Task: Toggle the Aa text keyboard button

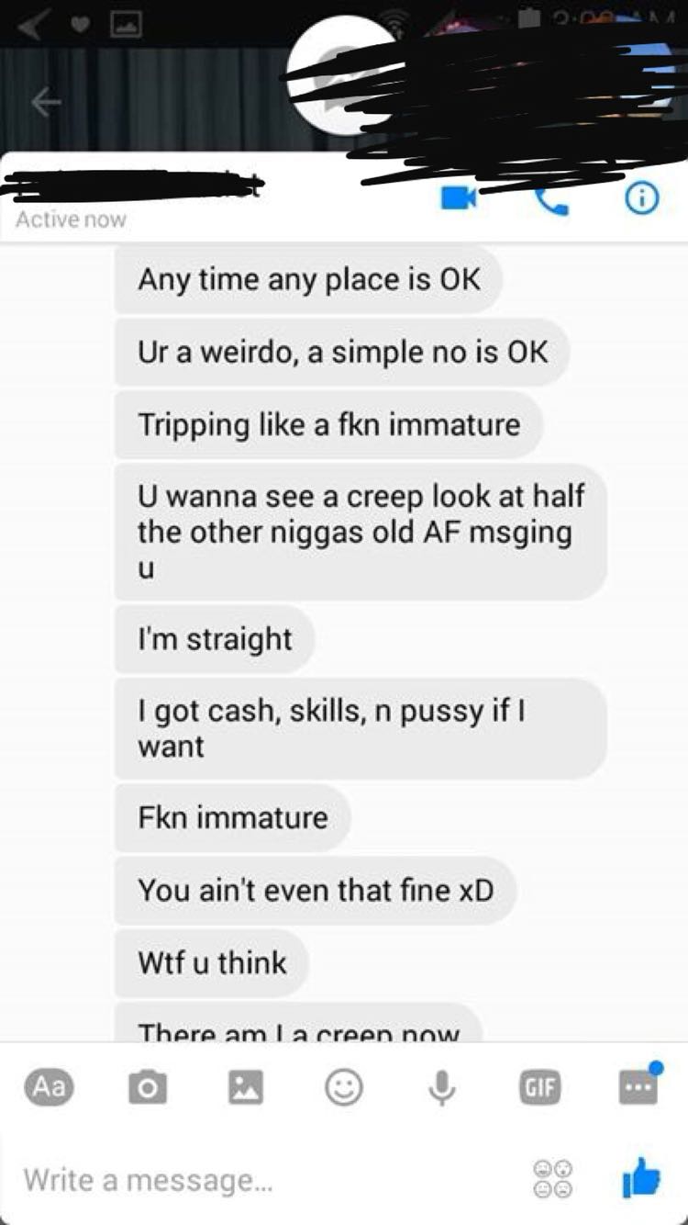Action: (x=50, y=1087)
